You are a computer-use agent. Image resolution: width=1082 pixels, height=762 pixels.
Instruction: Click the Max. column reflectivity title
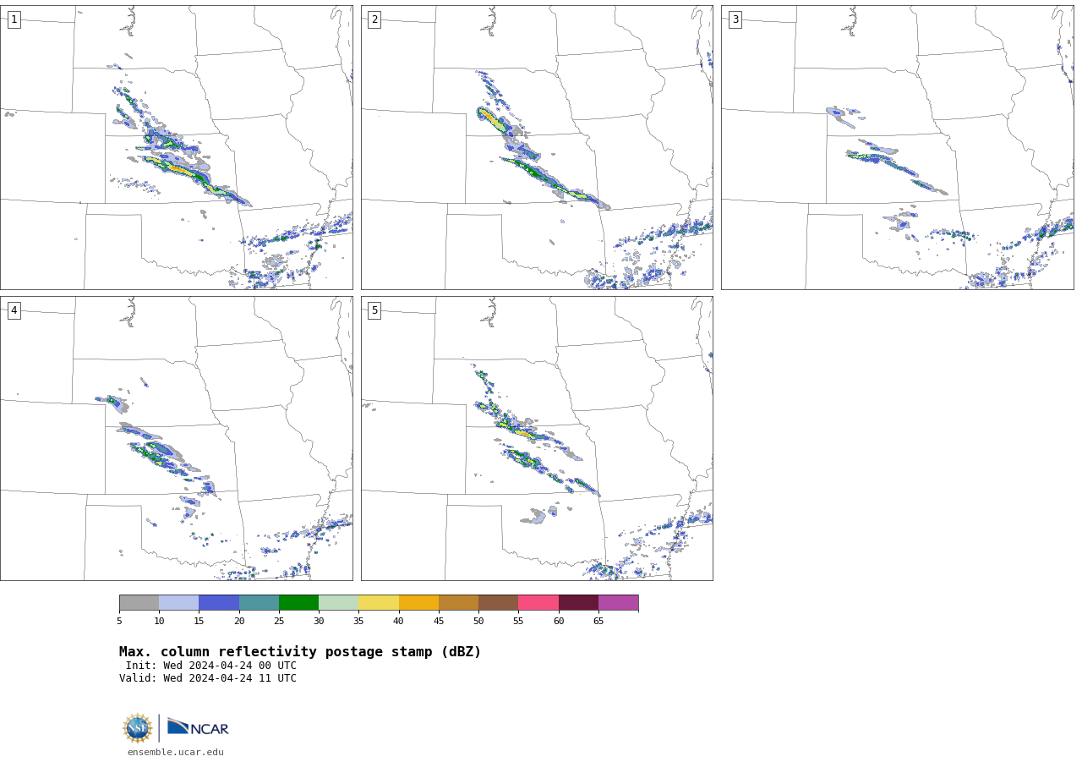click(x=300, y=652)
